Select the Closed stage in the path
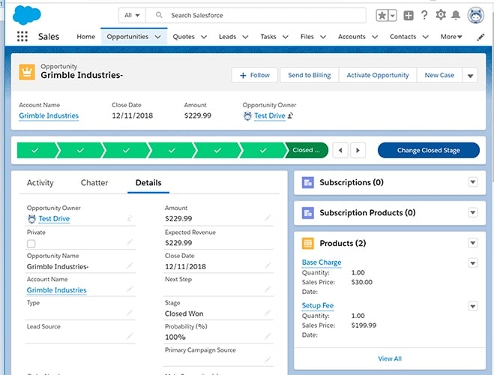 coord(306,150)
